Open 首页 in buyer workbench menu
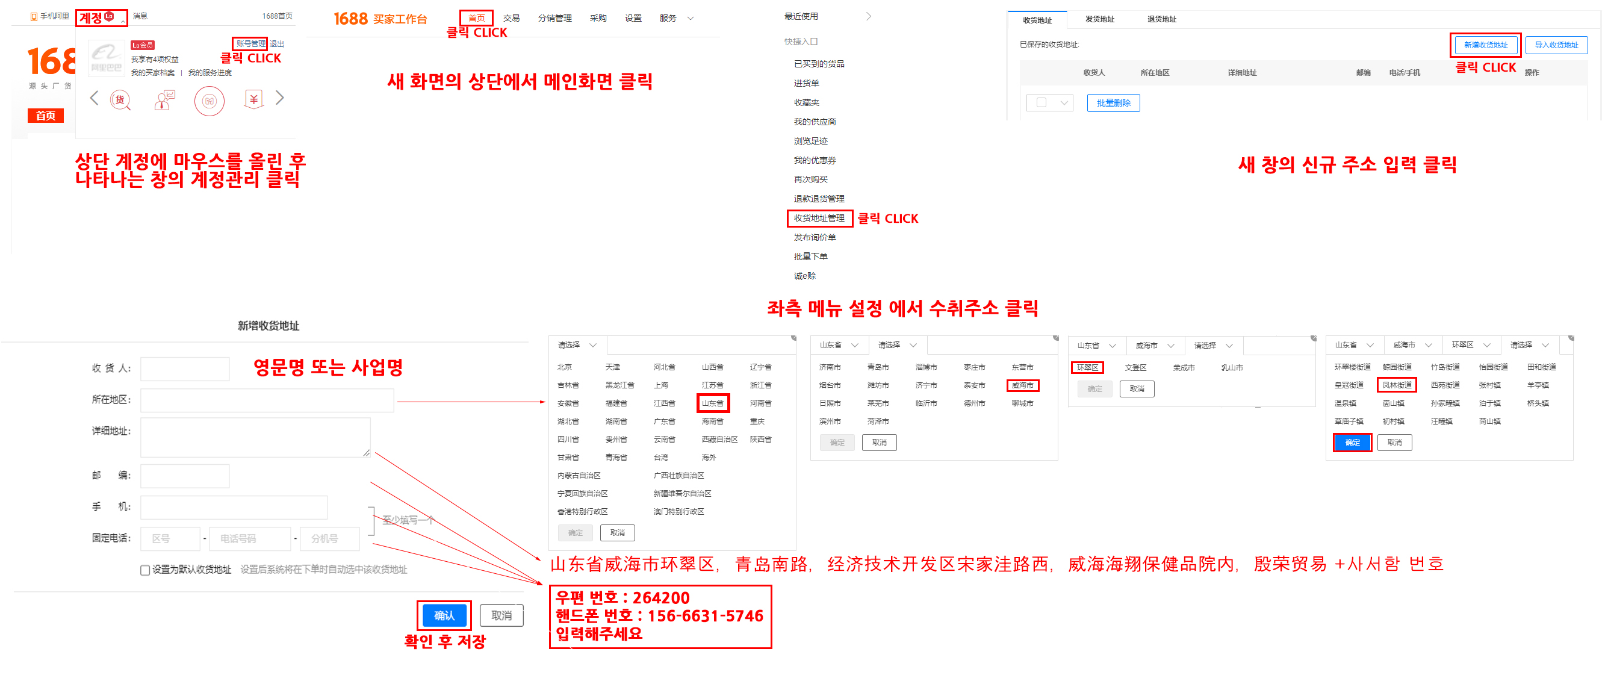Screen dimensions: 1608x678 coord(476,18)
